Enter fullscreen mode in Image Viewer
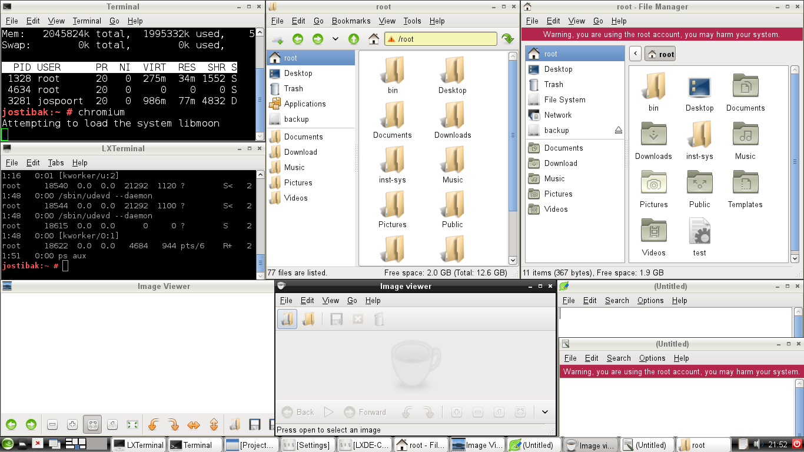 (x=132, y=424)
